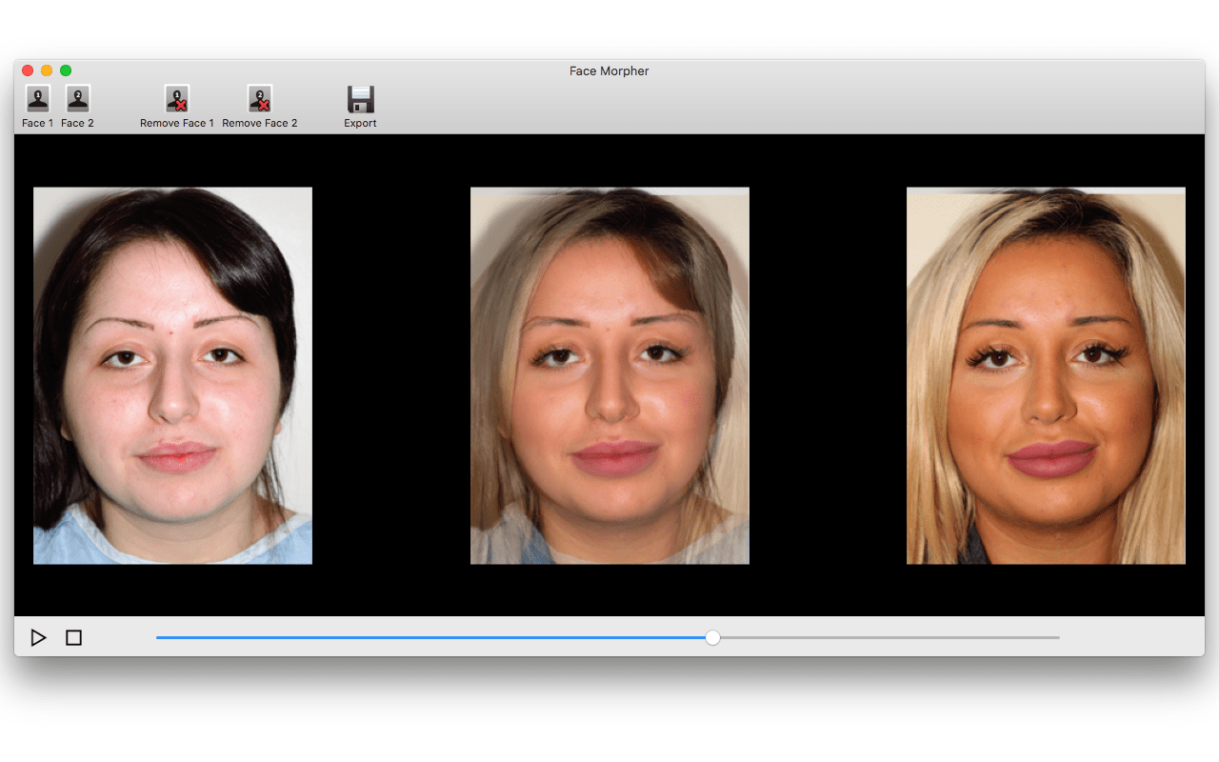1219x762 pixels.
Task: Close the Face Morpher window
Action: click(28, 70)
